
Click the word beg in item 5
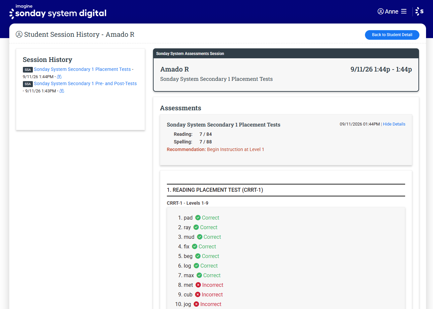pos(188,256)
